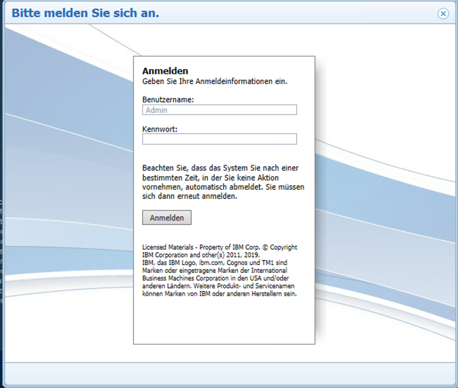This screenshot has width=458, height=388.
Task: Click the automatic logout notice paragraph
Action: click(223, 182)
